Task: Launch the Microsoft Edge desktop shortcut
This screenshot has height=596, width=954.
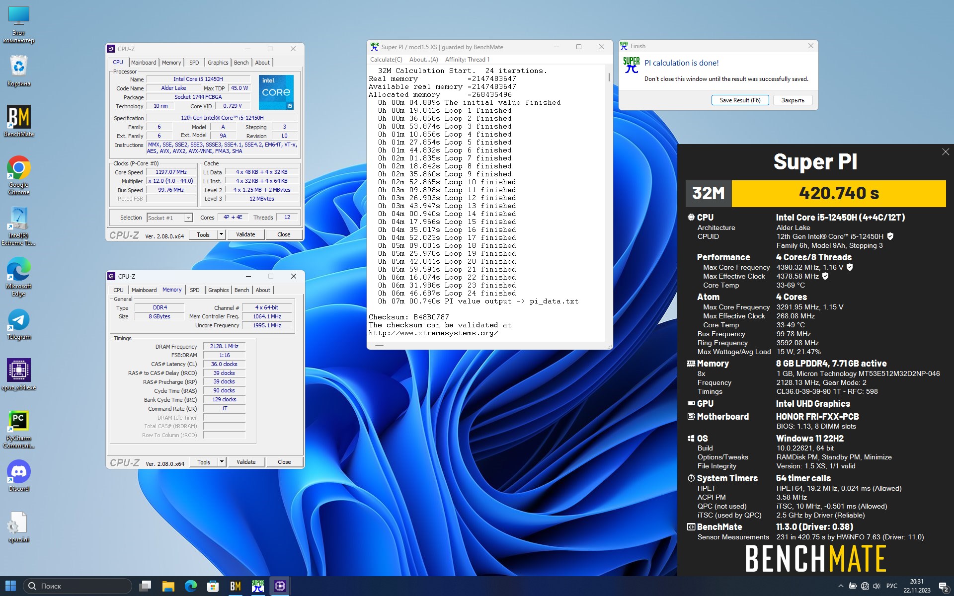Action: click(x=19, y=277)
